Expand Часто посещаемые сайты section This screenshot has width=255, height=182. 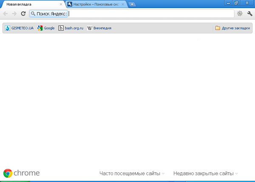click(132, 174)
